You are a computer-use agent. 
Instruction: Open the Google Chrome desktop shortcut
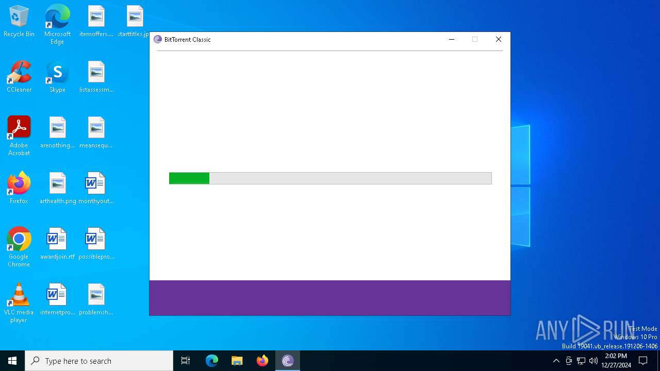19,247
